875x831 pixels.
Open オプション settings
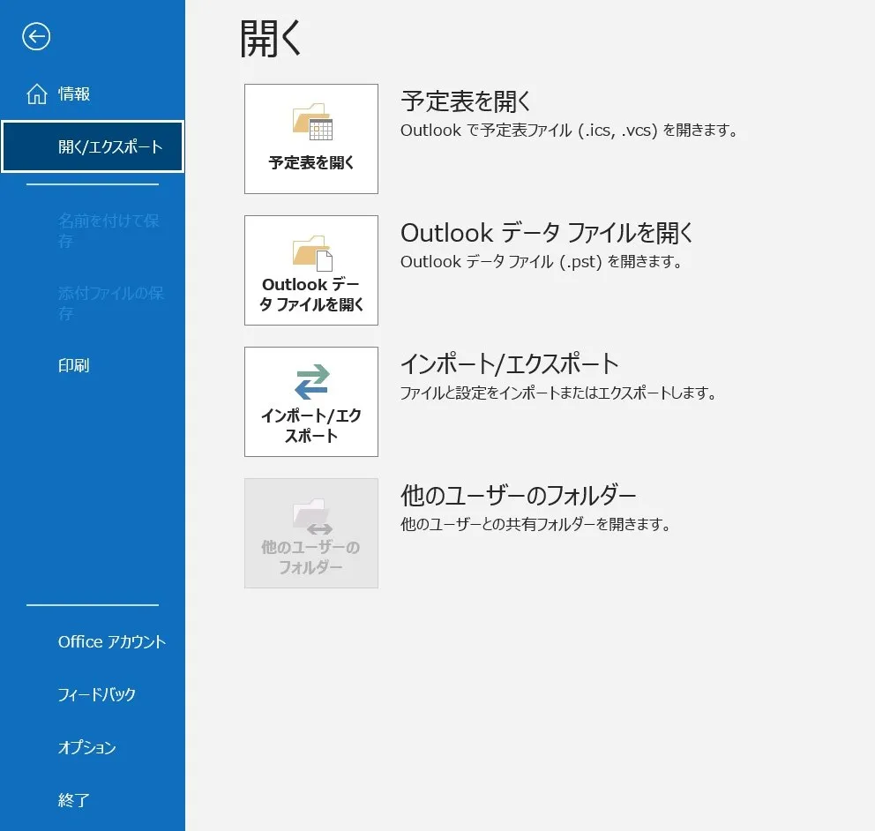click(87, 747)
